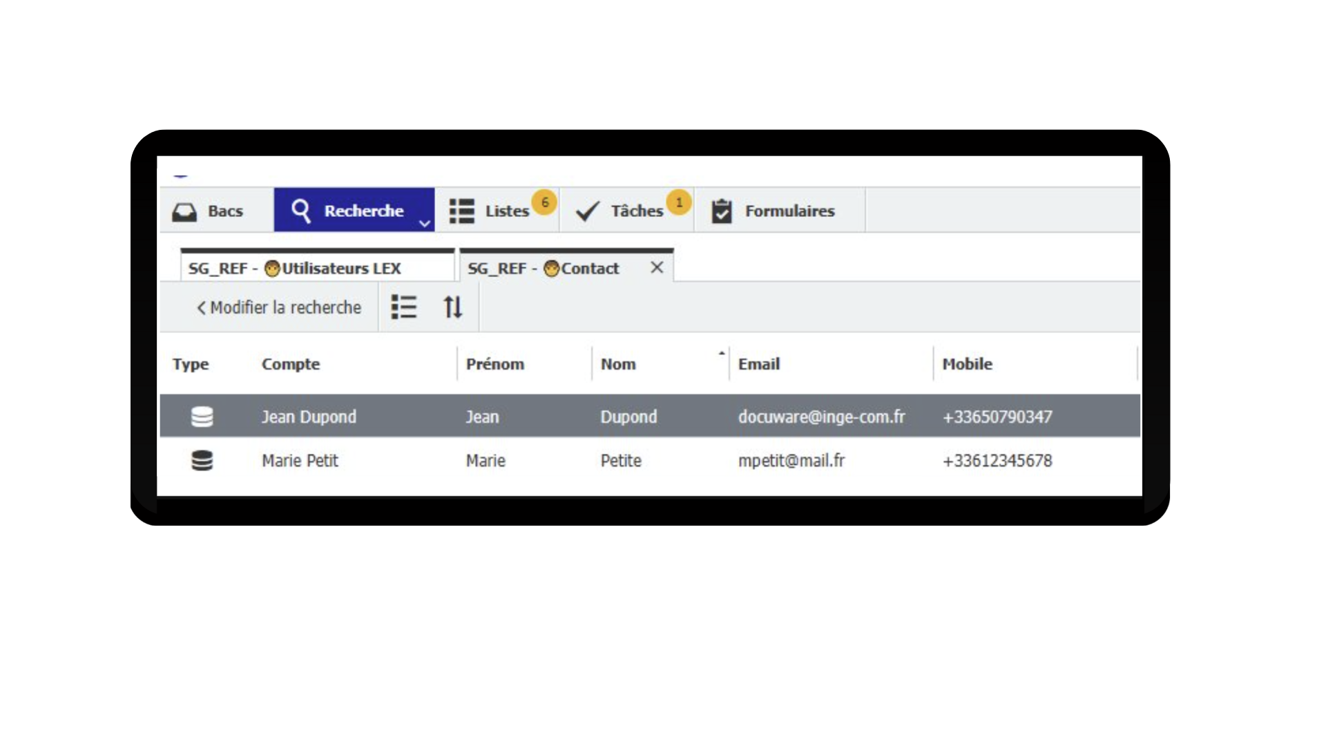1326x746 pixels.
Task: Sort by the Prénom column header
Action: 495,364
